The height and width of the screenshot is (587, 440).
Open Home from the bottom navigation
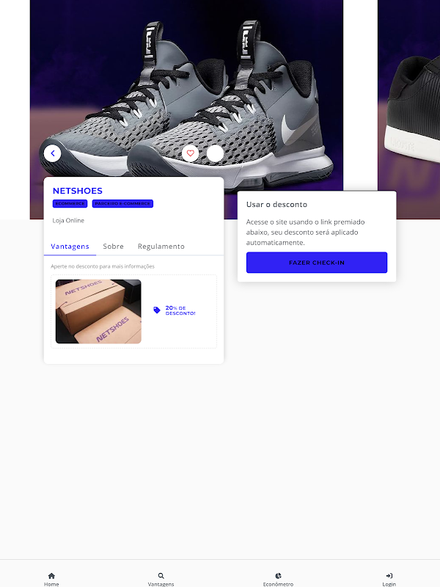(51, 579)
